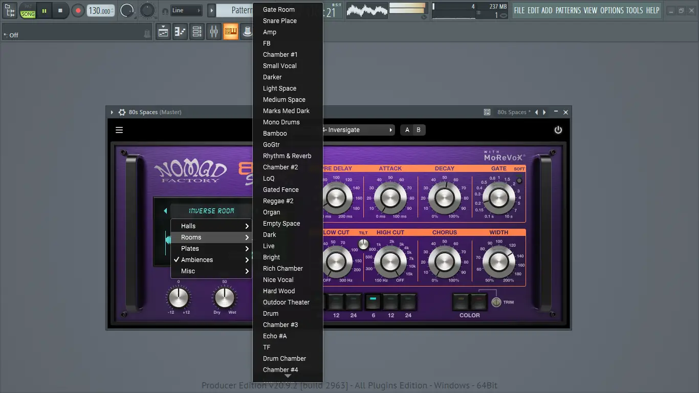The height and width of the screenshot is (393, 699).
Task: Stop playback with the stop button
Action: [60, 10]
